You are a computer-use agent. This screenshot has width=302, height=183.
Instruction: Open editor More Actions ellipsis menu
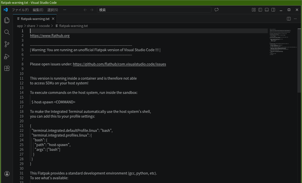point(295,19)
